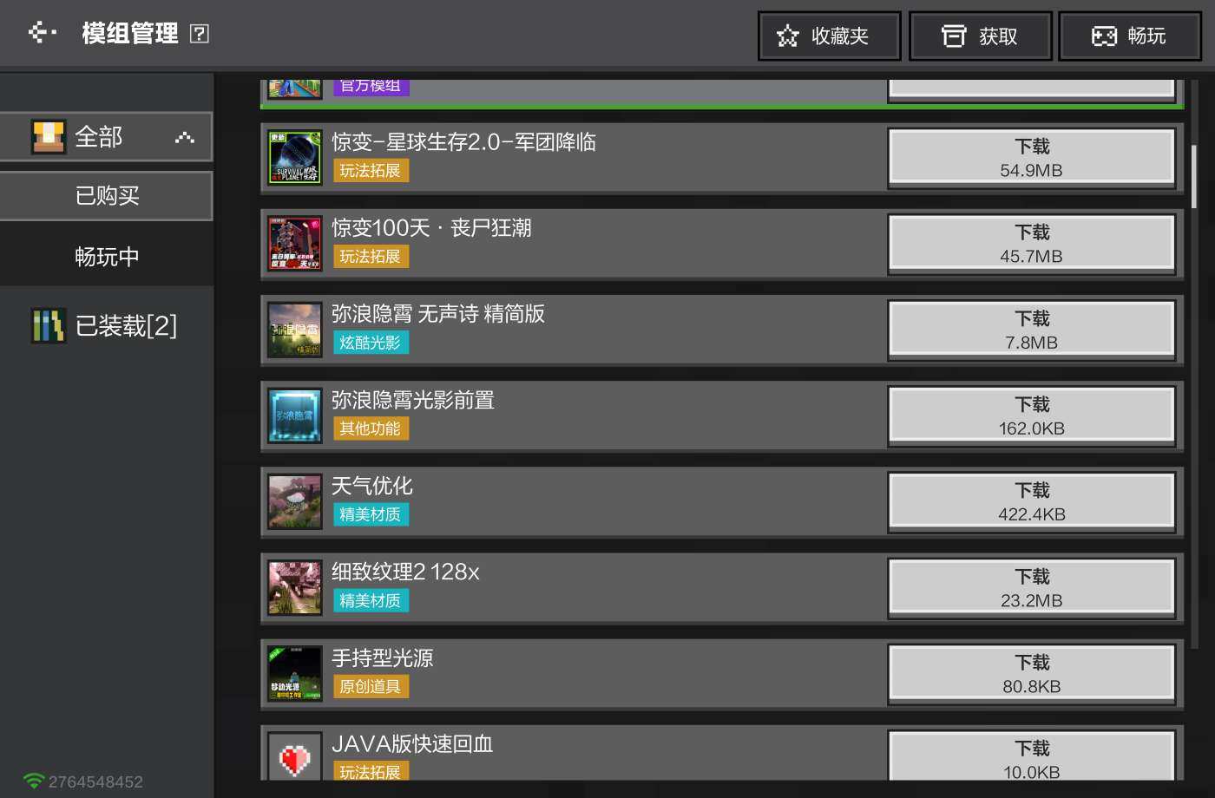Download 惊变-星球生存2.0-军团降临 (54.9MB)
This screenshot has width=1215, height=798.
point(1031,158)
